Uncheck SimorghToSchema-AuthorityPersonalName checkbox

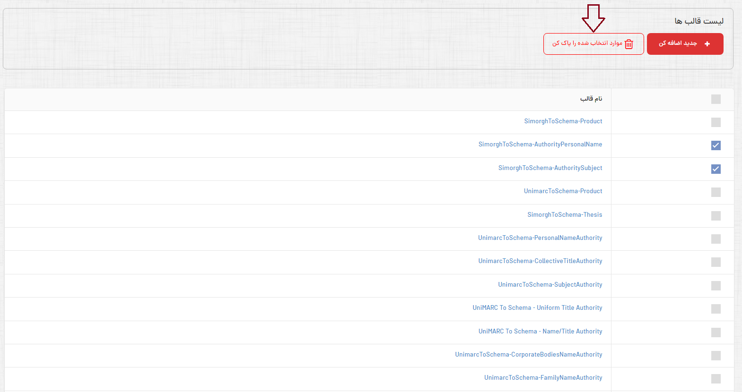pos(716,145)
